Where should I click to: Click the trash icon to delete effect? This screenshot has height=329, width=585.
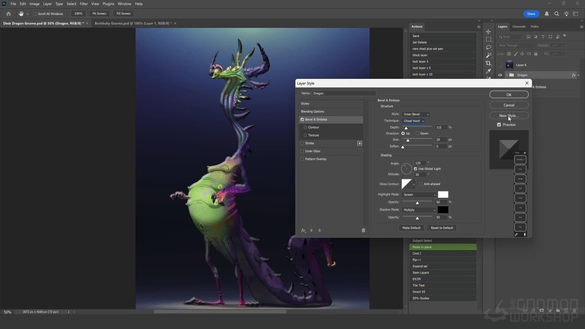pos(364,231)
